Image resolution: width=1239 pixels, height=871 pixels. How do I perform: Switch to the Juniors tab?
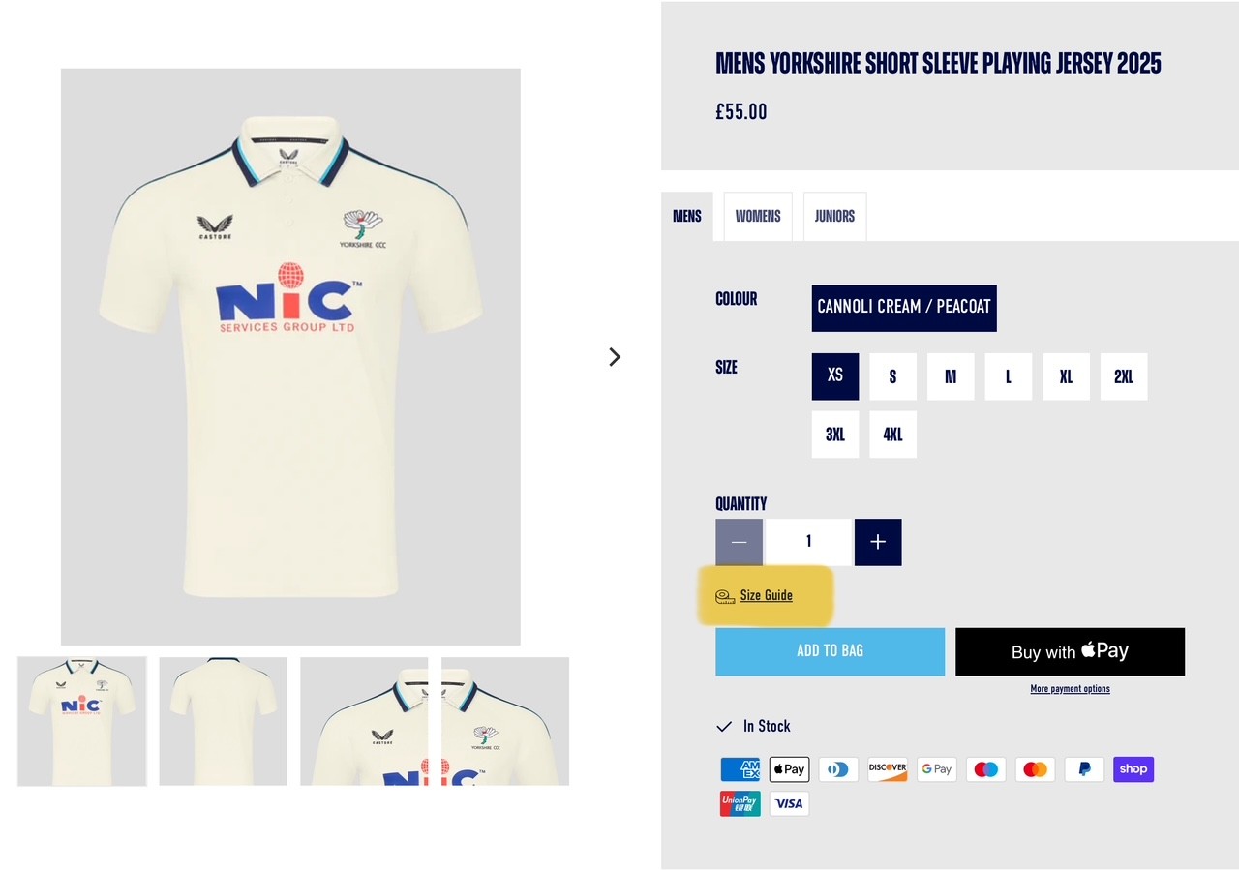coord(834,216)
